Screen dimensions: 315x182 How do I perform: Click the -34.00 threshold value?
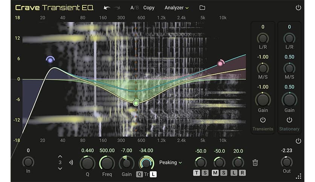click(x=146, y=150)
